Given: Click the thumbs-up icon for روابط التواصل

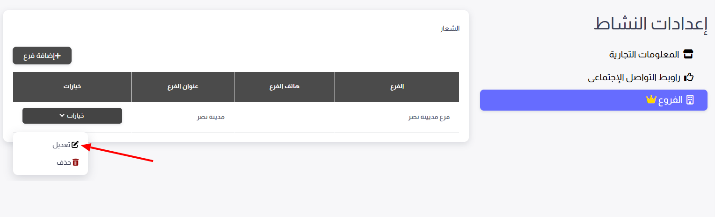Looking at the screenshot, I should click(688, 77).
